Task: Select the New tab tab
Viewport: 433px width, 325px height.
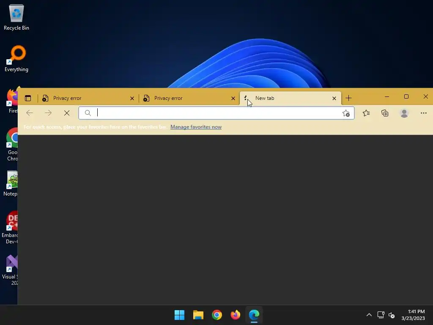Action: [290, 98]
